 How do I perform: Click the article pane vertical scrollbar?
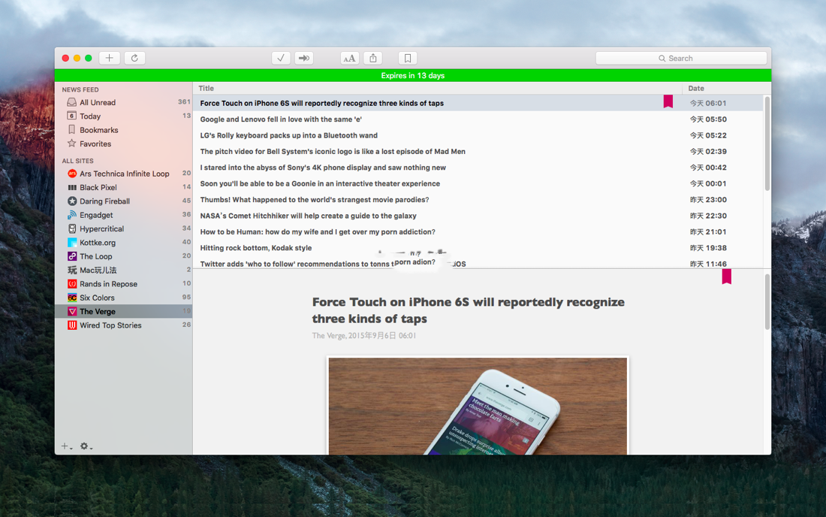pyautogui.click(x=767, y=301)
